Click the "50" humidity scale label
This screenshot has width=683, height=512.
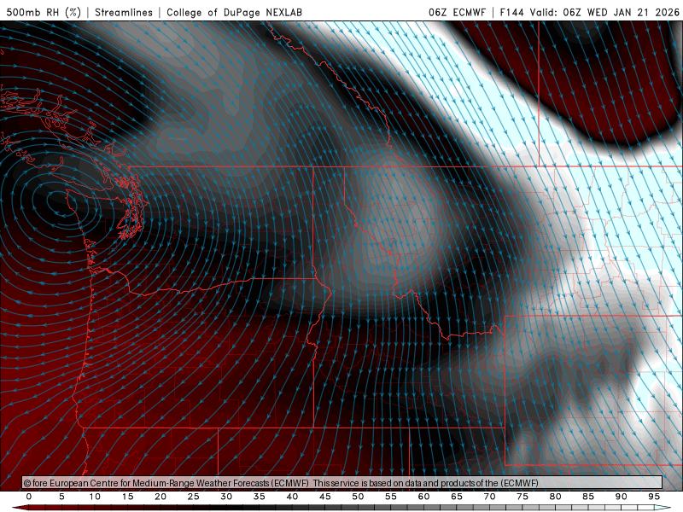358,497
